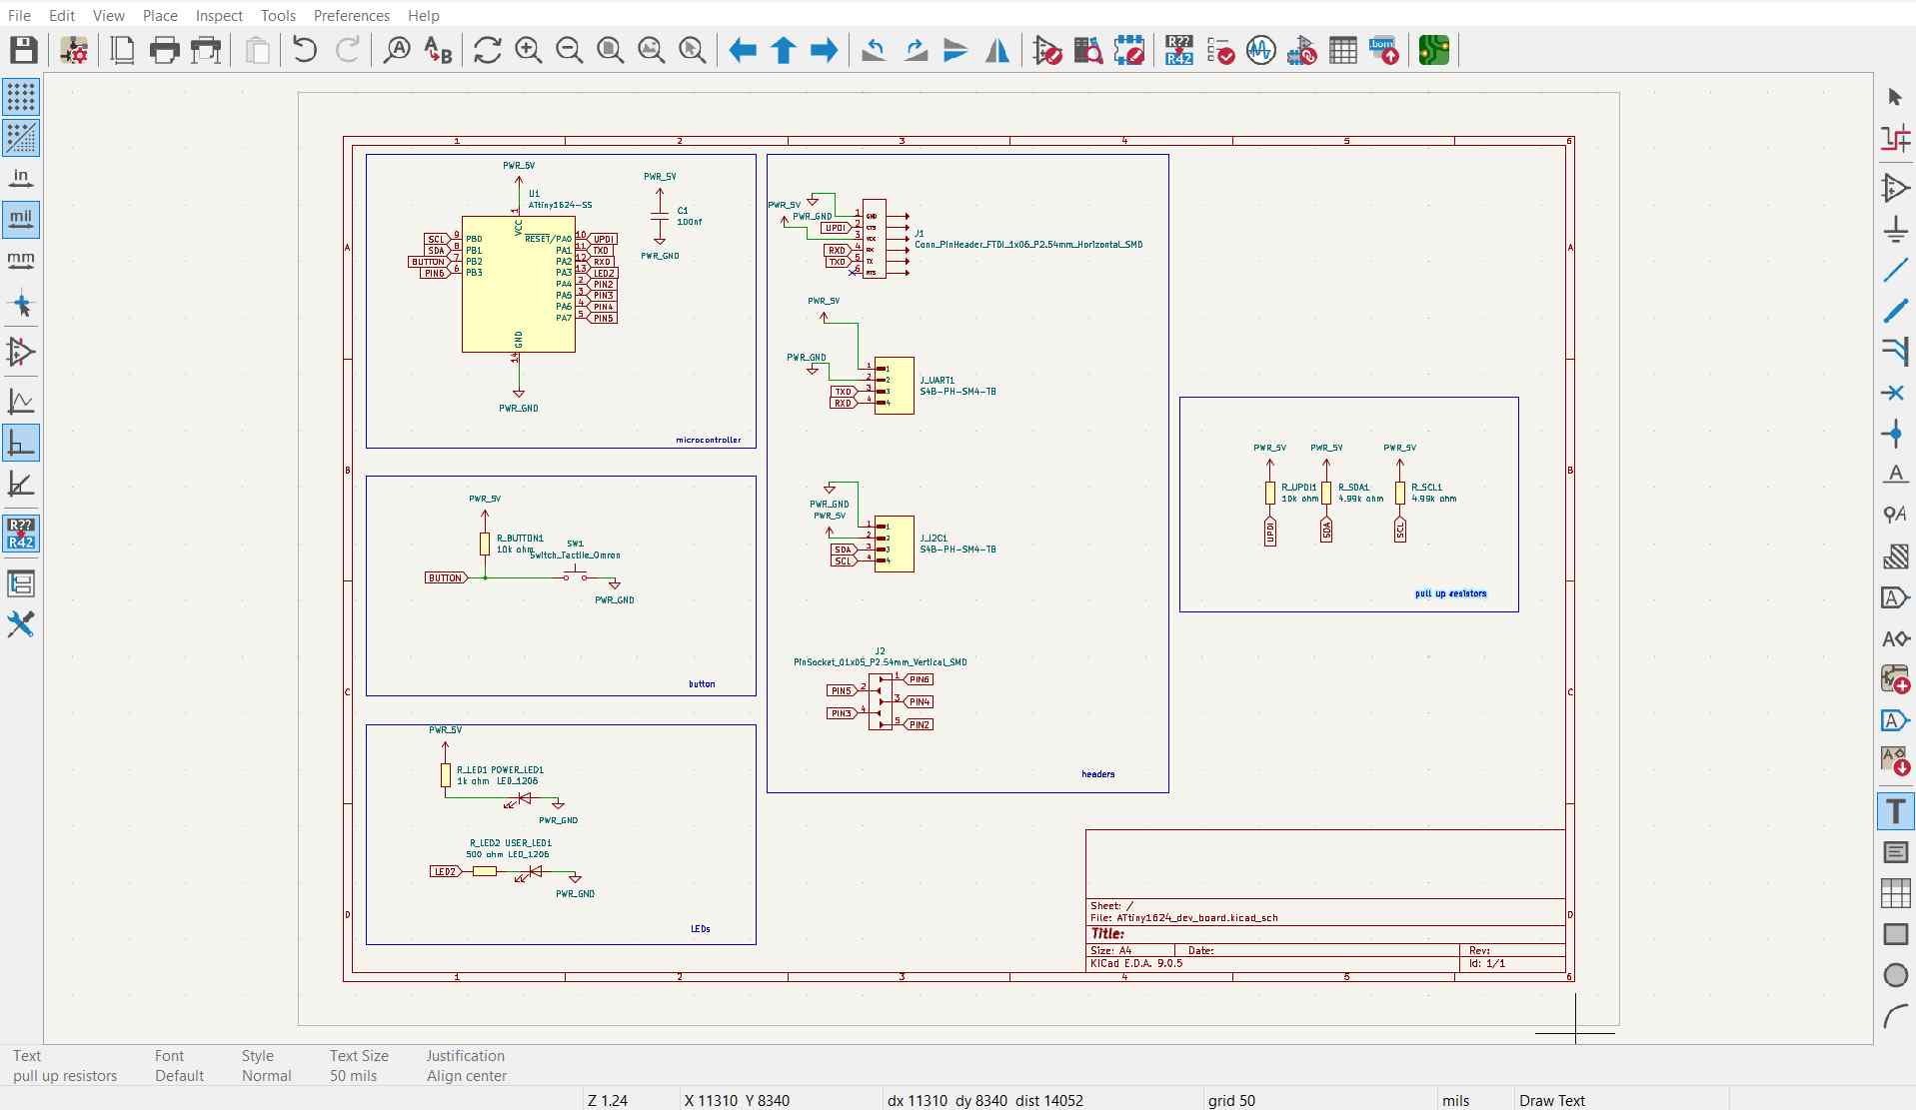Open the Tools menu
1916x1110 pixels.
pyautogui.click(x=278, y=15)
